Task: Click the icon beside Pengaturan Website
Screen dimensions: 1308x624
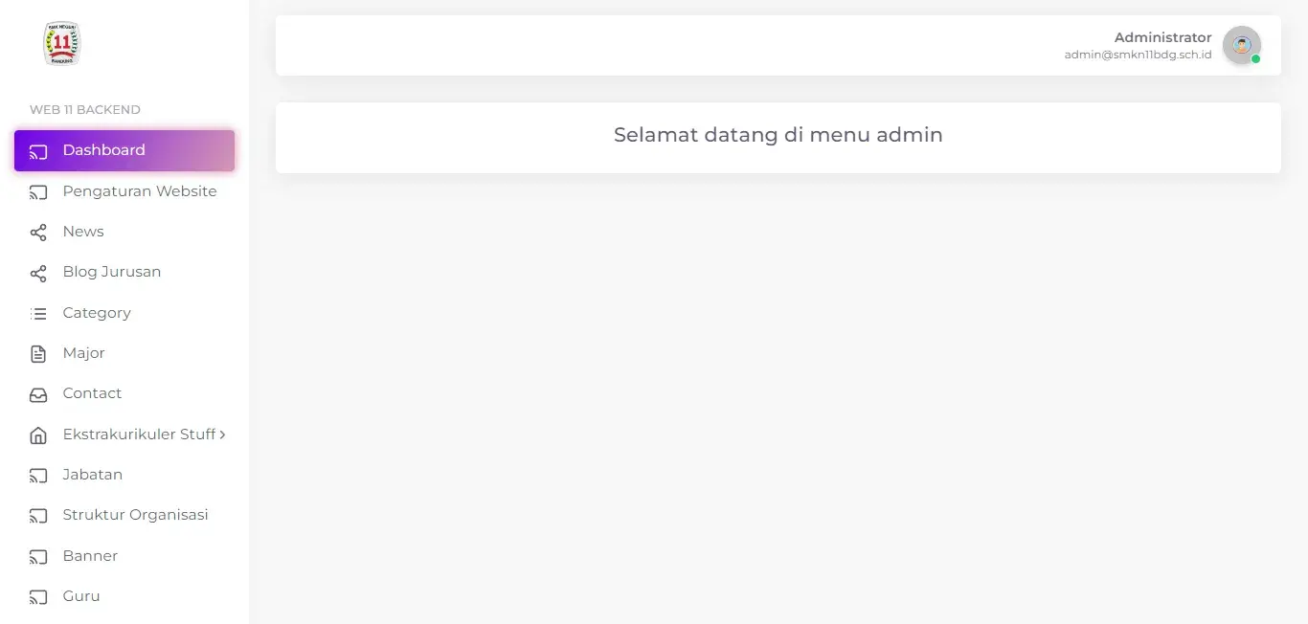Action: click(x=38, y=192)
